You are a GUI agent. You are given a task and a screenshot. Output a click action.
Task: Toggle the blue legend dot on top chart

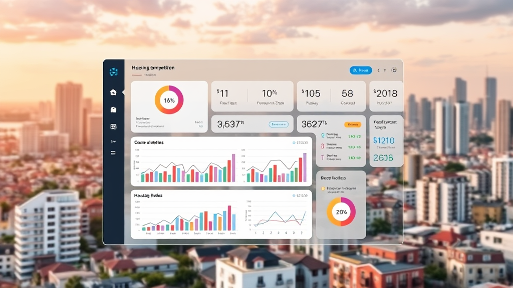pos(294,143)
